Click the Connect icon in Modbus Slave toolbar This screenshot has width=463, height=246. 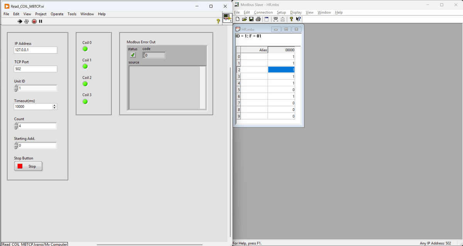click(x=275, y=19)
